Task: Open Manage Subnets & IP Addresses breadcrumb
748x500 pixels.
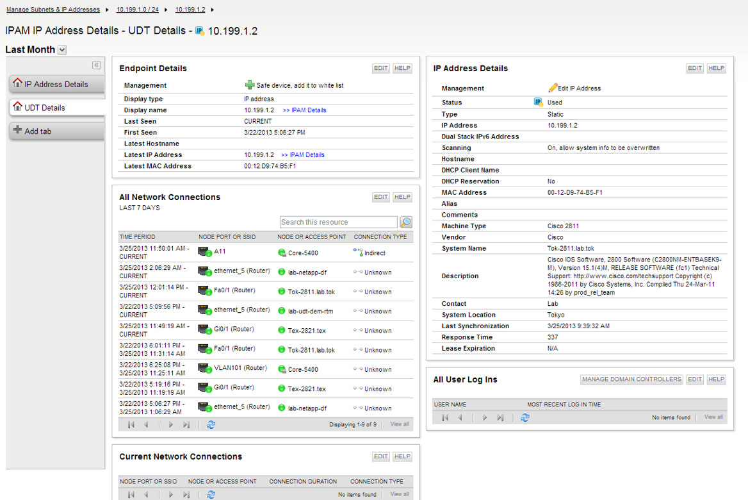Action: click(53, 10)
